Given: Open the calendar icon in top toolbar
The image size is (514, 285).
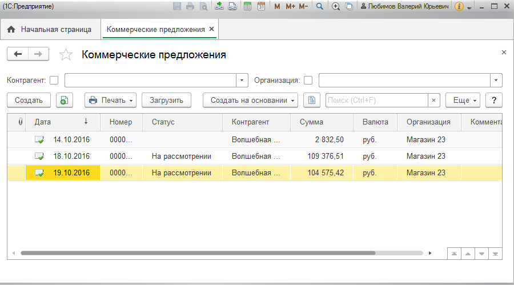Looking at the screenshot, I should pyautogui.click(x=261, y=6).
